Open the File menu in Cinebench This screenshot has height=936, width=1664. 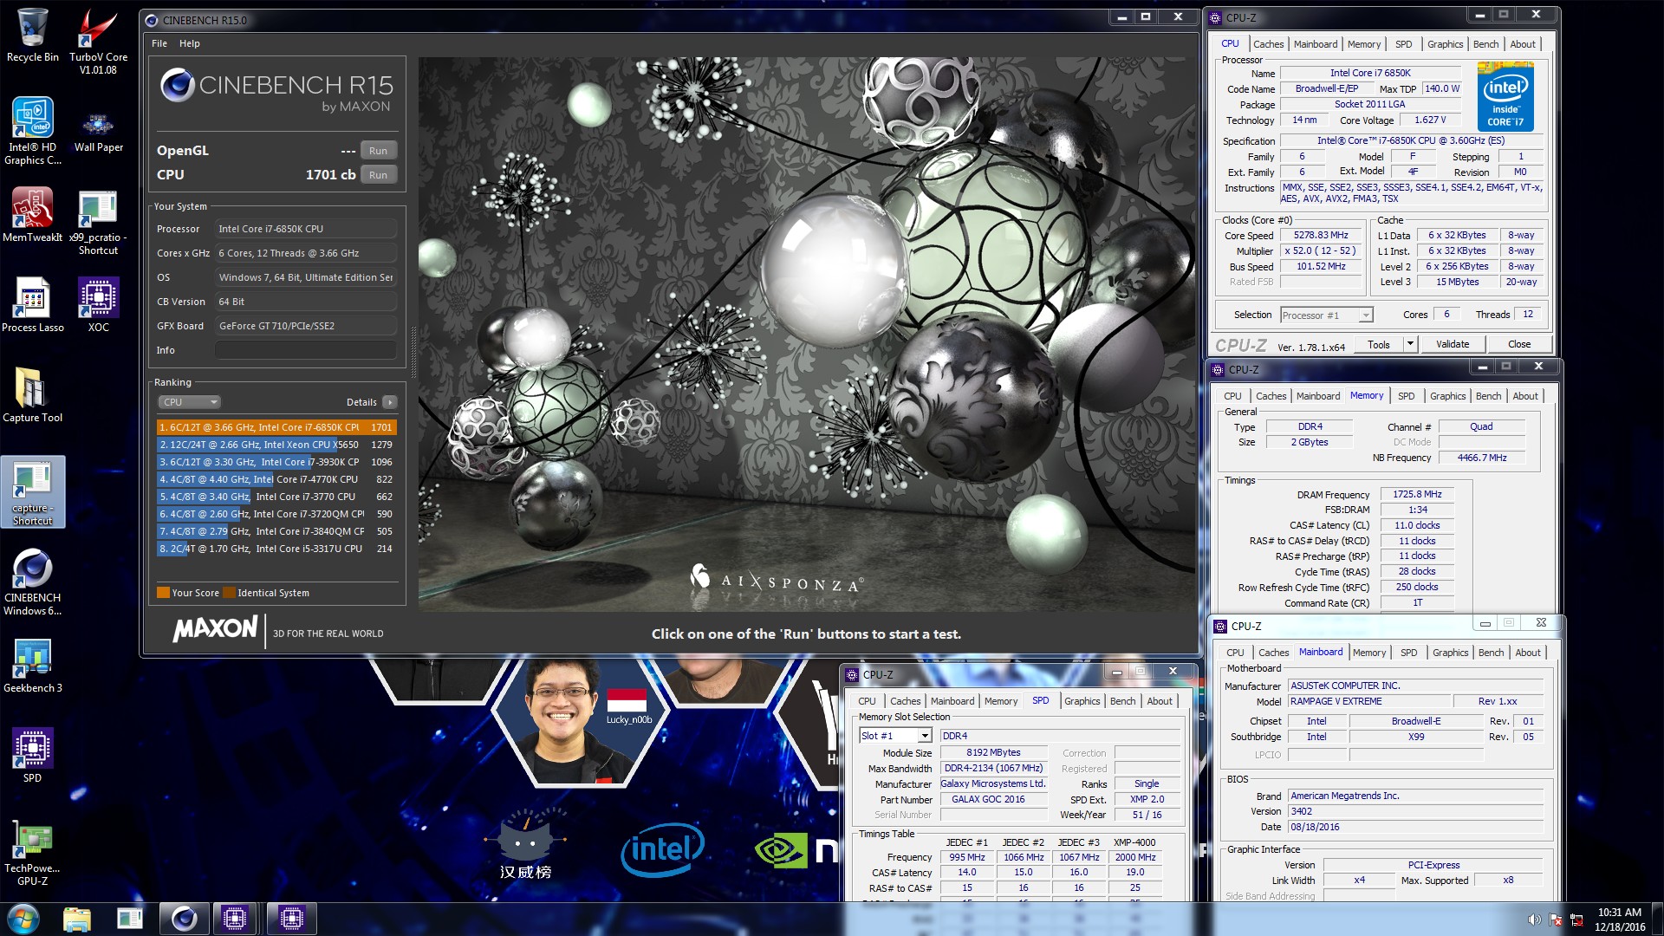coord(159,43)
